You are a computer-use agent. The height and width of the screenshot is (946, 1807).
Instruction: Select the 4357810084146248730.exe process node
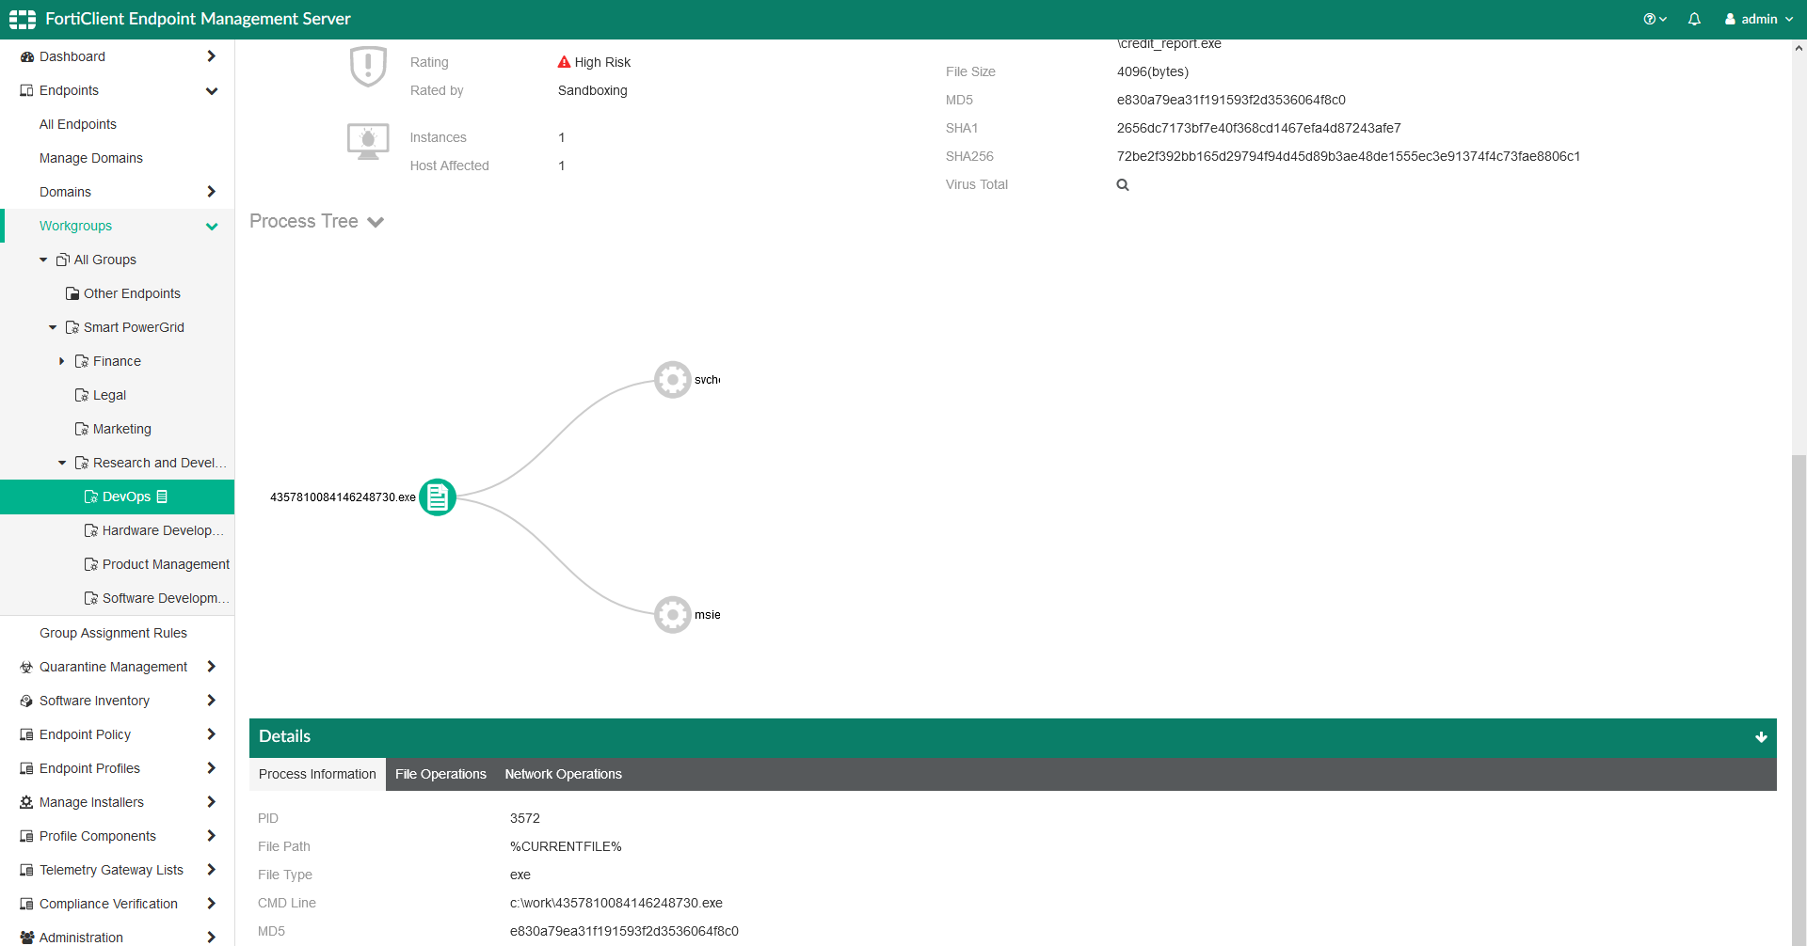(x=438, y=497)
